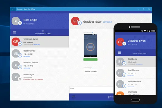162x108 pixels.
Task: Click the desktop Turn On Wi-Fi Direct icon
Action: [43, 31]
